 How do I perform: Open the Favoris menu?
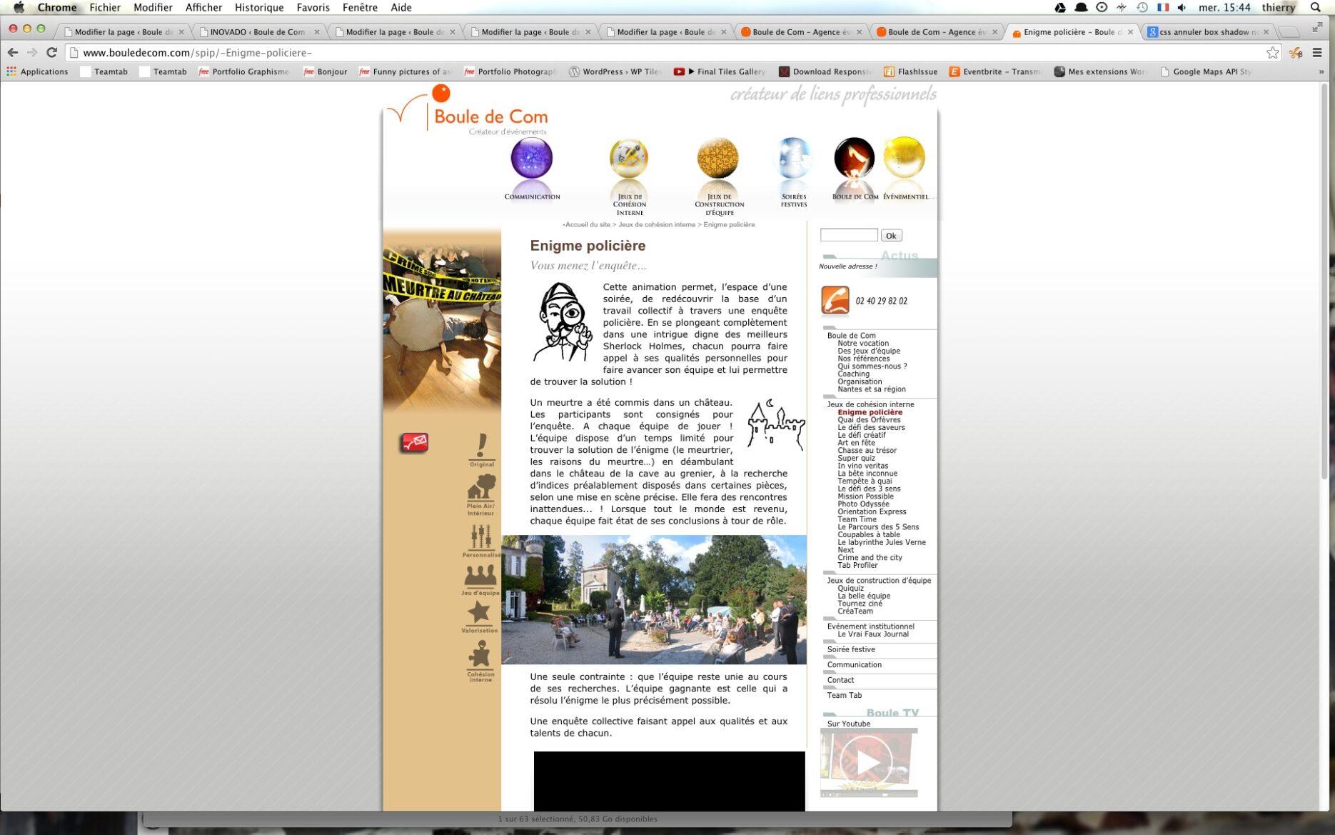[x=313, y=7]
